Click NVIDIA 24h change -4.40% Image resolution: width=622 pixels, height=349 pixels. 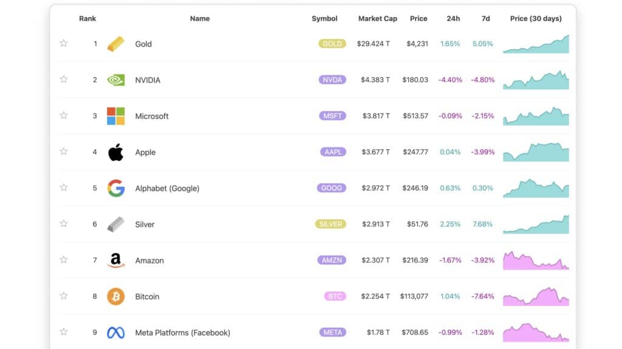(450, 80)
